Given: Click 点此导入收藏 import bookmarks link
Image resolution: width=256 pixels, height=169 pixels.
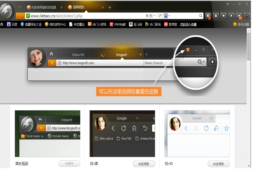Looking at the screenshot, I should (x=188, y=24).
